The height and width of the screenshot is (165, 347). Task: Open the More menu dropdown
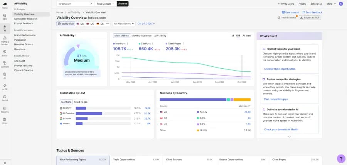pyautogui.click(x=331, y=4)
